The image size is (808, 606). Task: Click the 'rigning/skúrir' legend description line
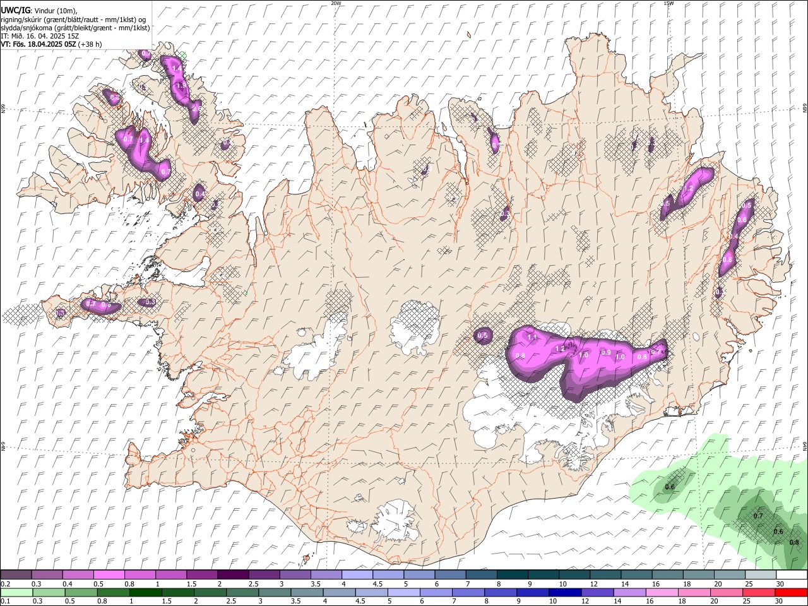(x=74, y=20)
